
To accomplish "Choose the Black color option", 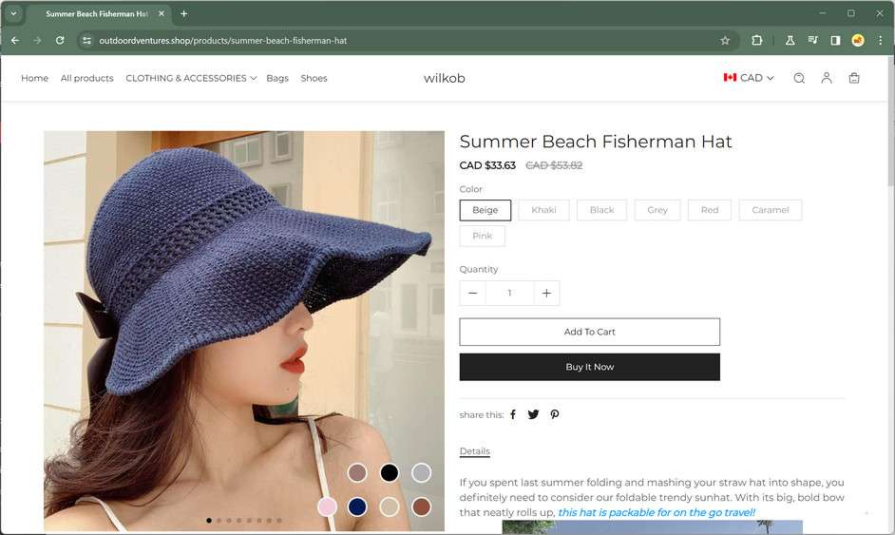I will (601, 210).
